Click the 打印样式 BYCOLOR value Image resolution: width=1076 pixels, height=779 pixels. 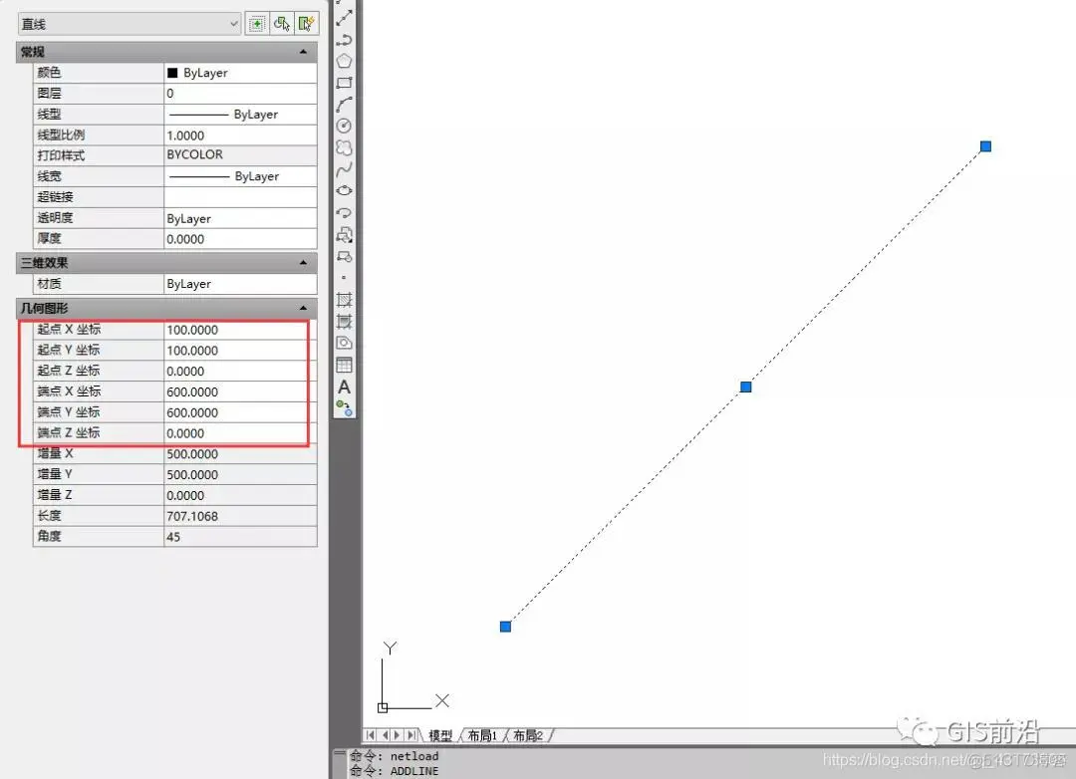(x=240, y=155)
